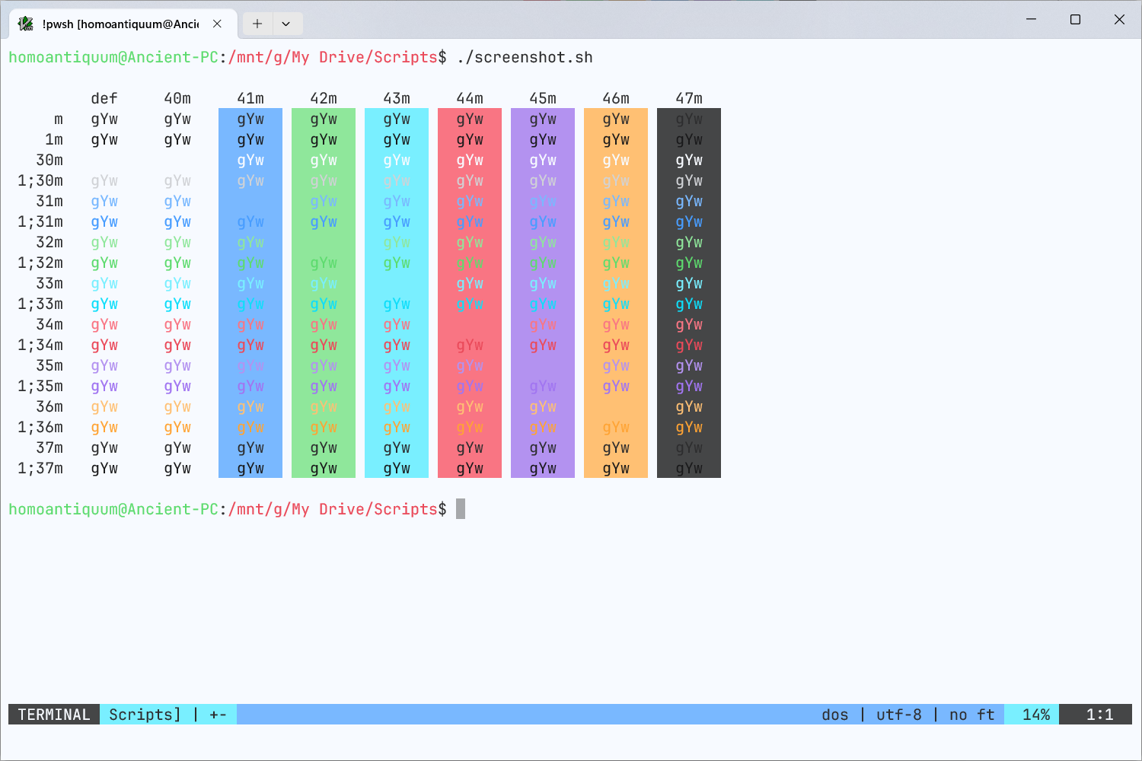
Task: Close the !pwsh terminal tab
Action: click(x=217, y=24)
